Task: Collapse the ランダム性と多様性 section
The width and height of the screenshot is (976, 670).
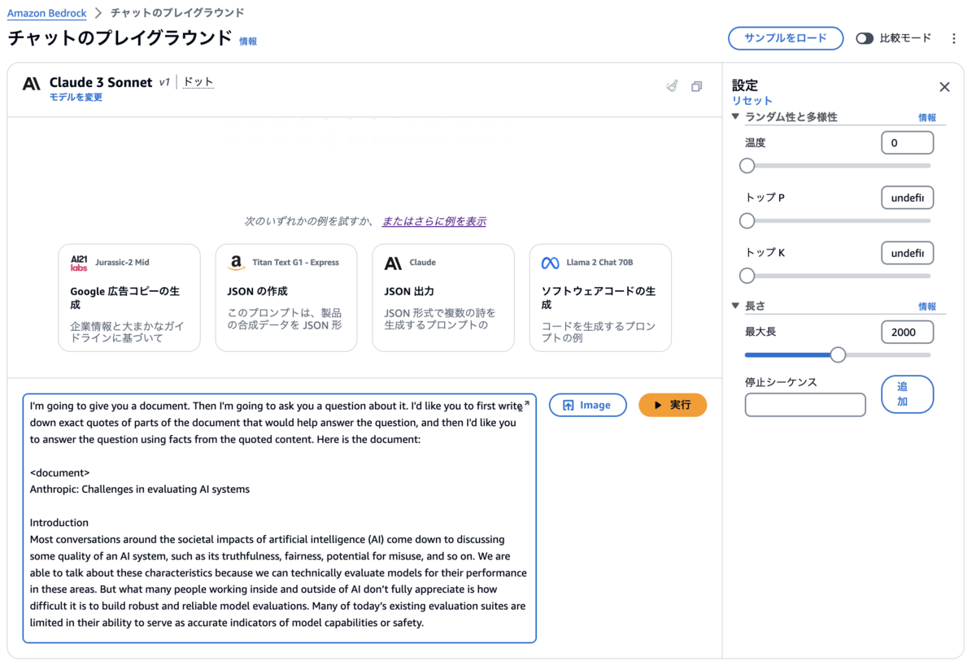Action: [734, 116]
